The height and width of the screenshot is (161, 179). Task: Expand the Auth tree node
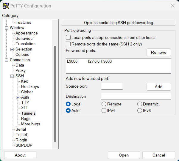tap(18, 97)
